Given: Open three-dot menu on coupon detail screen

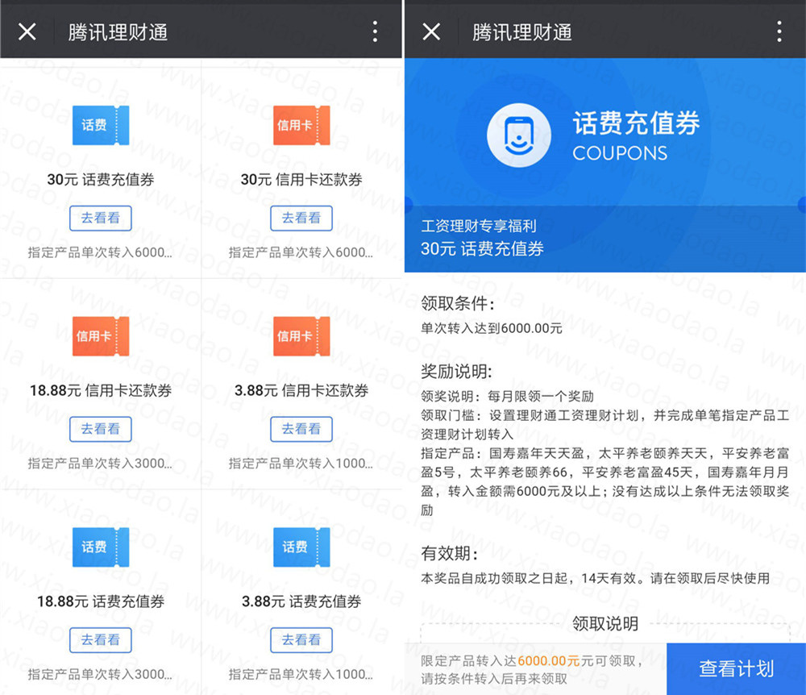Looking at the screenshot, I should tap(779, 32).
